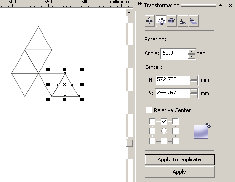The width and height of the screenshot is (235, 182).
Task: Click the middle-right selection handle
Action: pyautogui.click(x=82, y=84)
